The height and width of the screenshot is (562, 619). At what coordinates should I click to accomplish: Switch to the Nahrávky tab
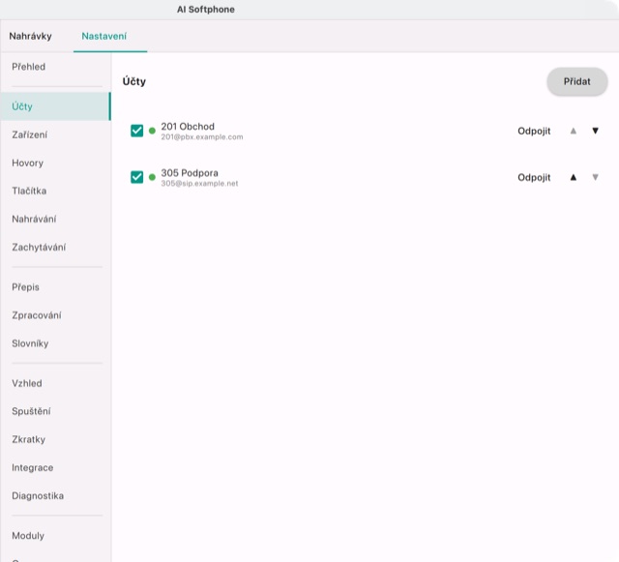tap(30, 37)
